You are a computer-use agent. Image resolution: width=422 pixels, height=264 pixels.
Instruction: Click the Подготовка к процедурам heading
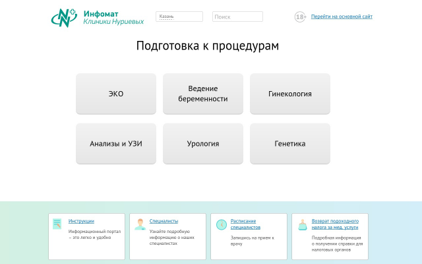[x=208, y=46]
